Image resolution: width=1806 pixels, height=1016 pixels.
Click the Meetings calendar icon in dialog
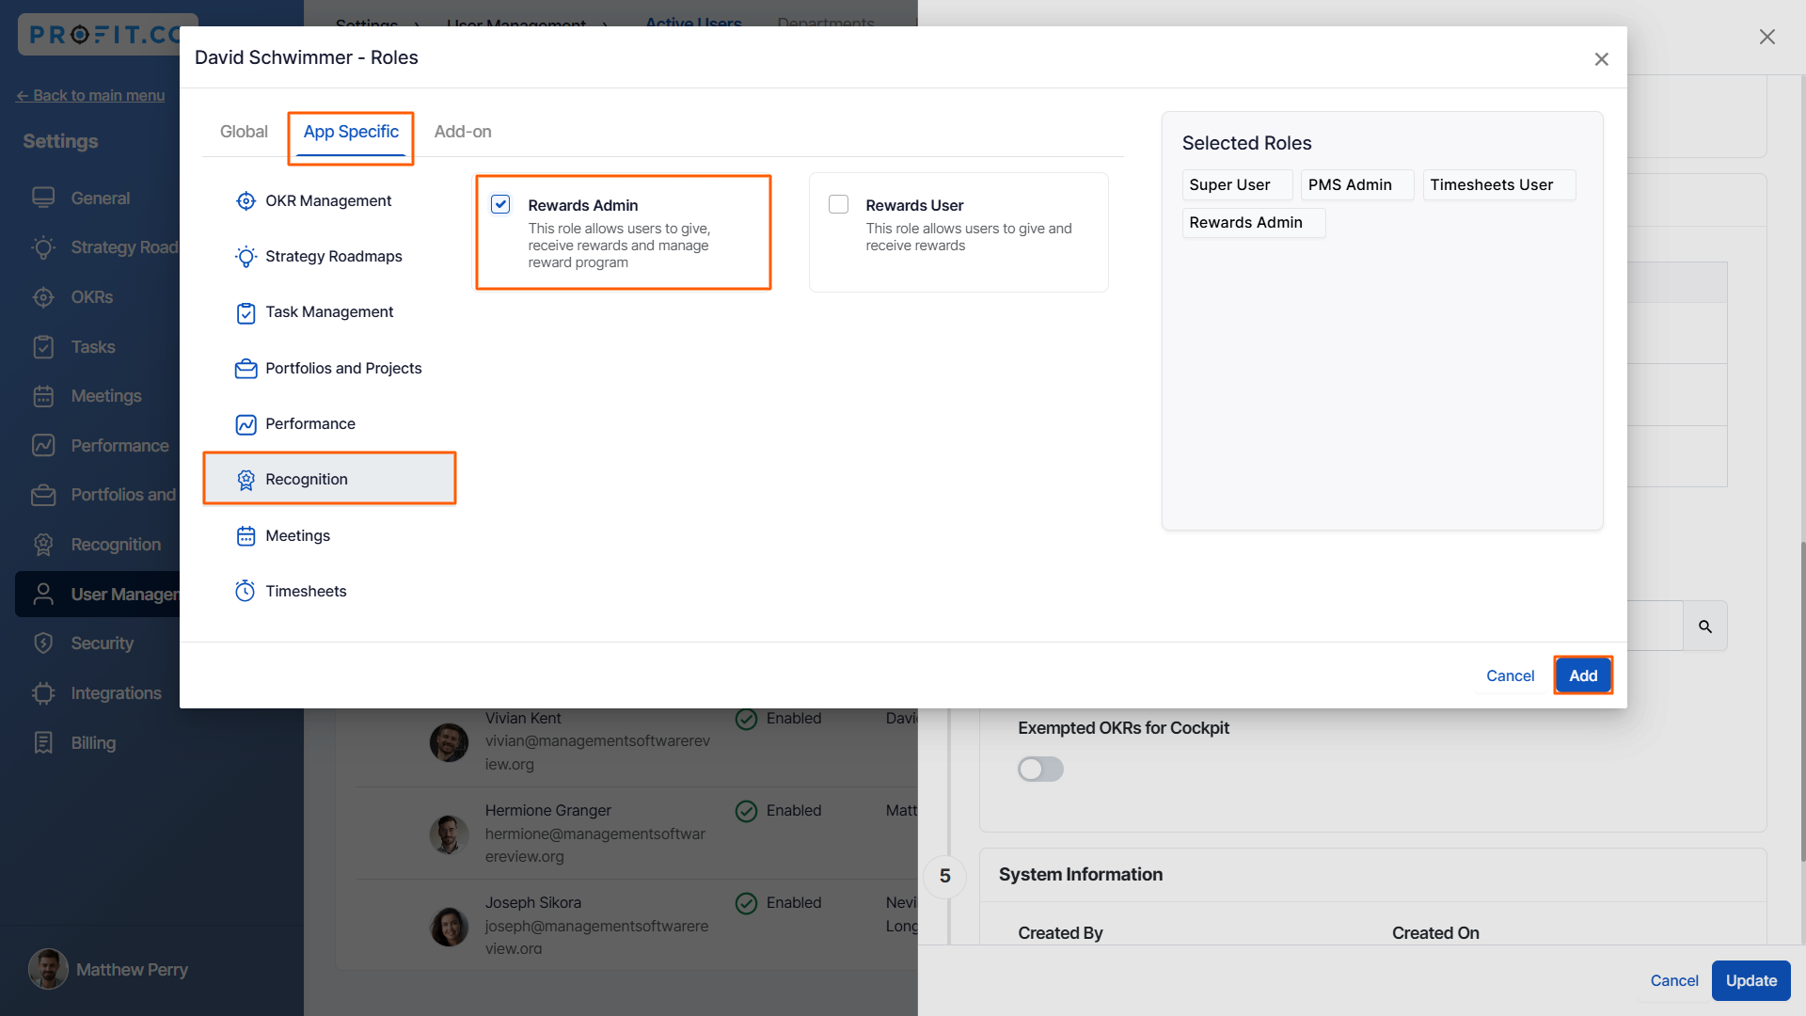(x=246, y=536)
